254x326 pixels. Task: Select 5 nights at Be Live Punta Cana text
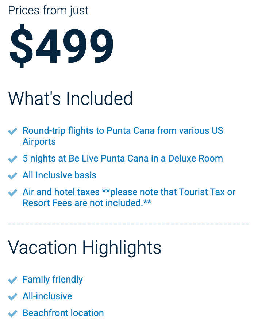coord(123,158)
